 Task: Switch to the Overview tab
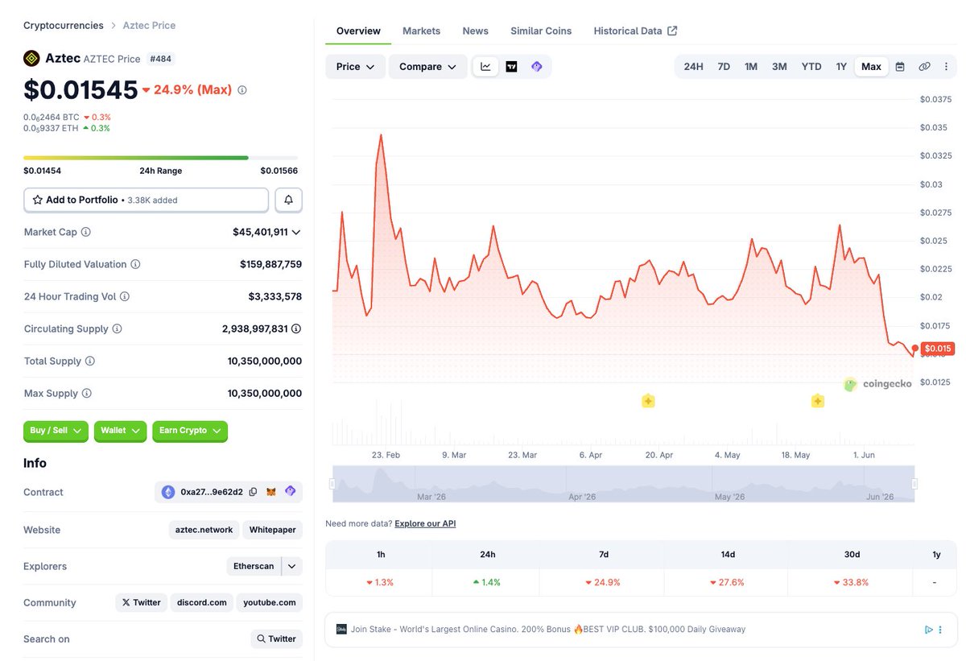[358, 31]
